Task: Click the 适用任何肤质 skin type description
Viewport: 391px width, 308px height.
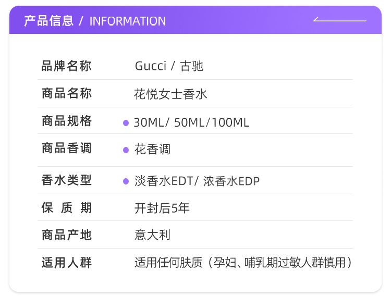Action: point(243,263)
